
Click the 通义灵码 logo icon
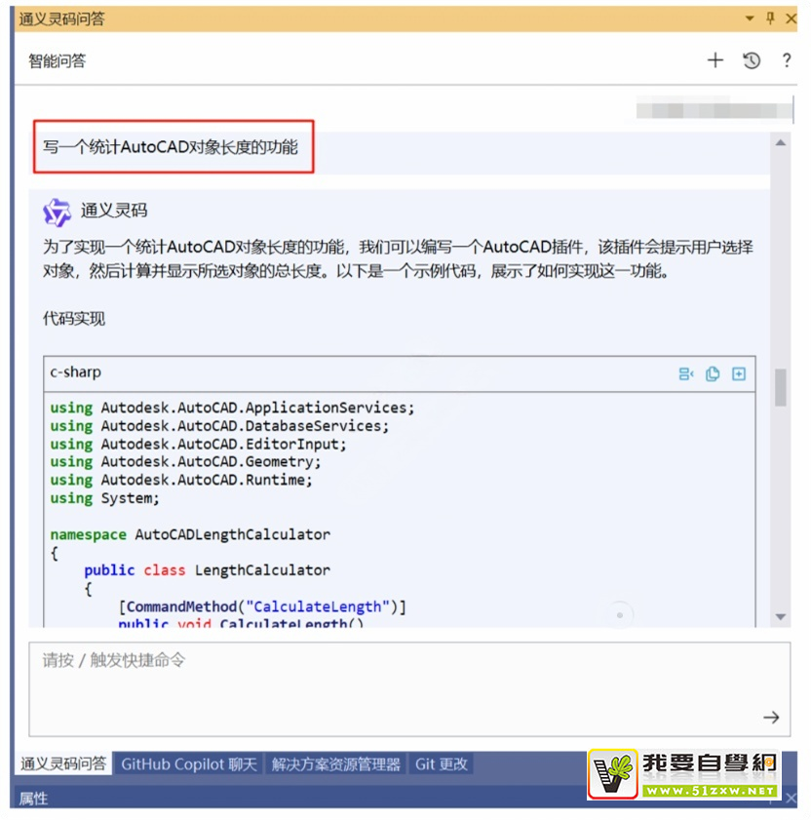(57, 211)
